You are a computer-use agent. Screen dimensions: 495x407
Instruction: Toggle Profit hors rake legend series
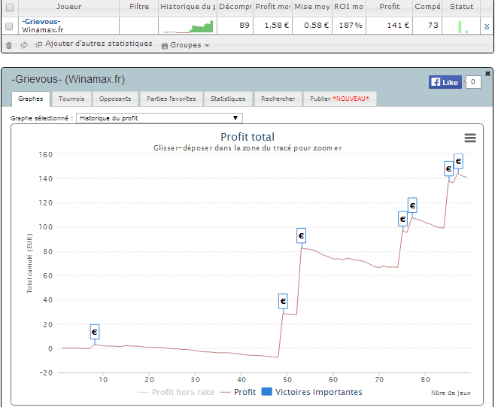176,392
